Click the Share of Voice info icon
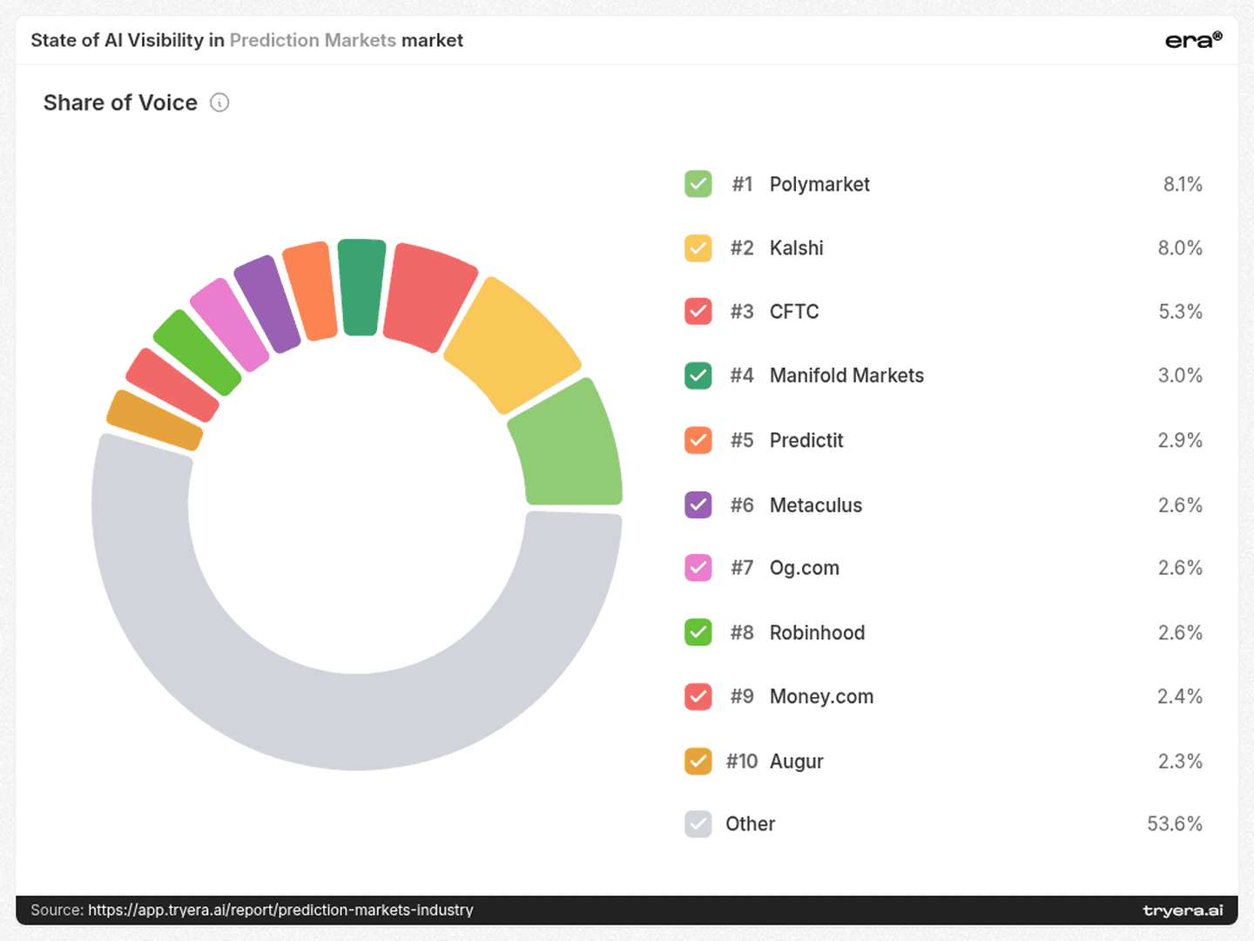 tap(219, 103)
